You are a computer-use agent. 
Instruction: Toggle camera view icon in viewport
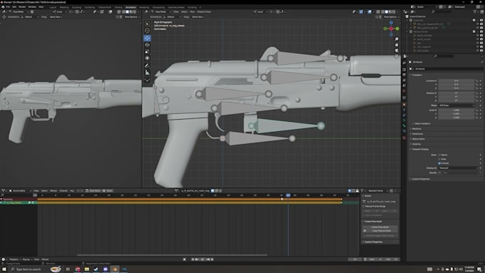[x=397, y=50]
